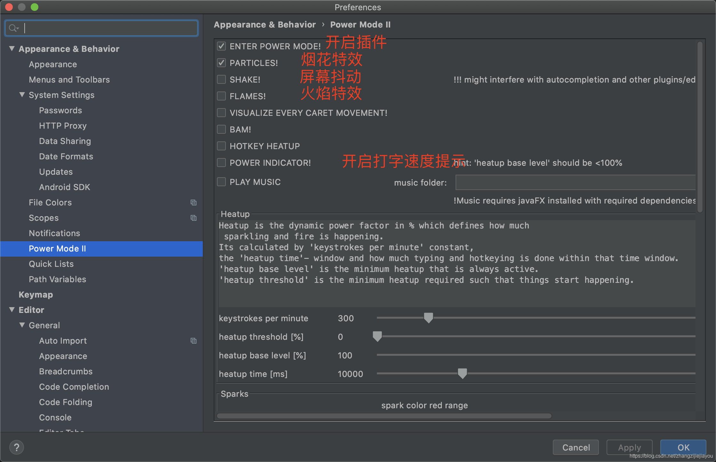Enable the FLAMES! checkbox
Screen dimensions: 716x462
pos(221,96)
